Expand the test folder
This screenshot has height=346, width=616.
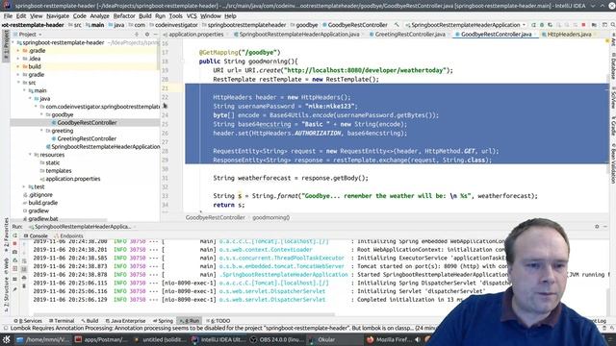tap(24, 186)
